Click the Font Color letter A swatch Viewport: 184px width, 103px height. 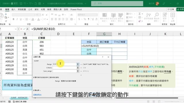(39, 19)
